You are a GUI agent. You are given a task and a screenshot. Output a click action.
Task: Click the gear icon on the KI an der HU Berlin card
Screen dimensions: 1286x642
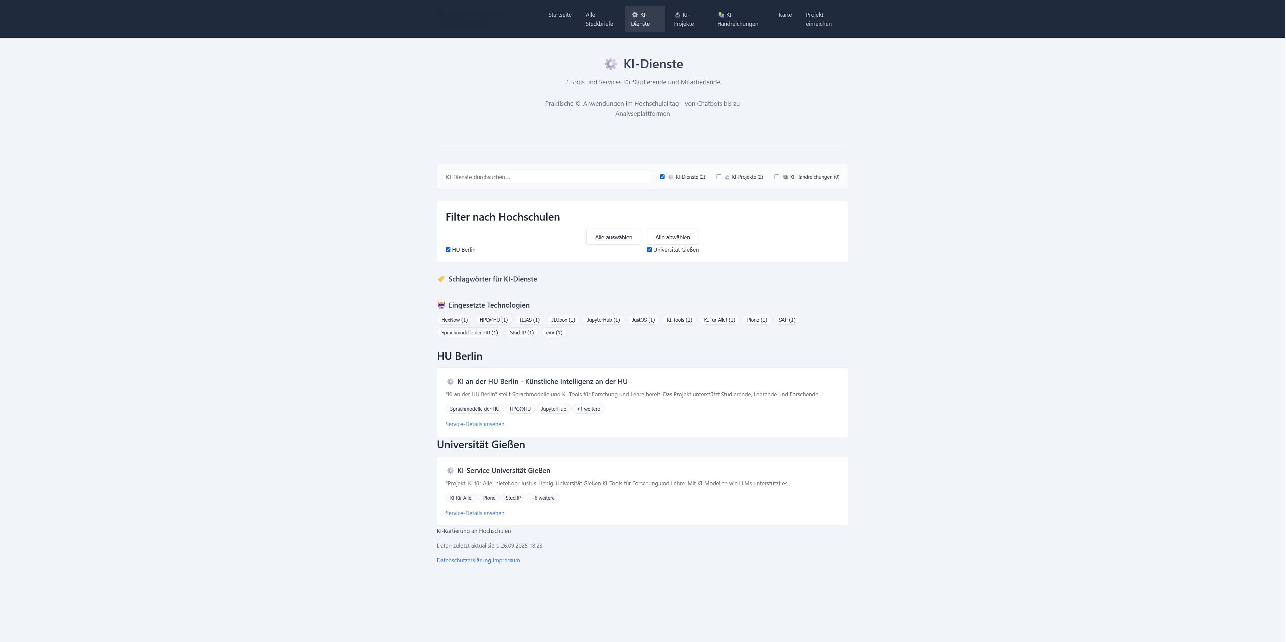pos(450,381)
